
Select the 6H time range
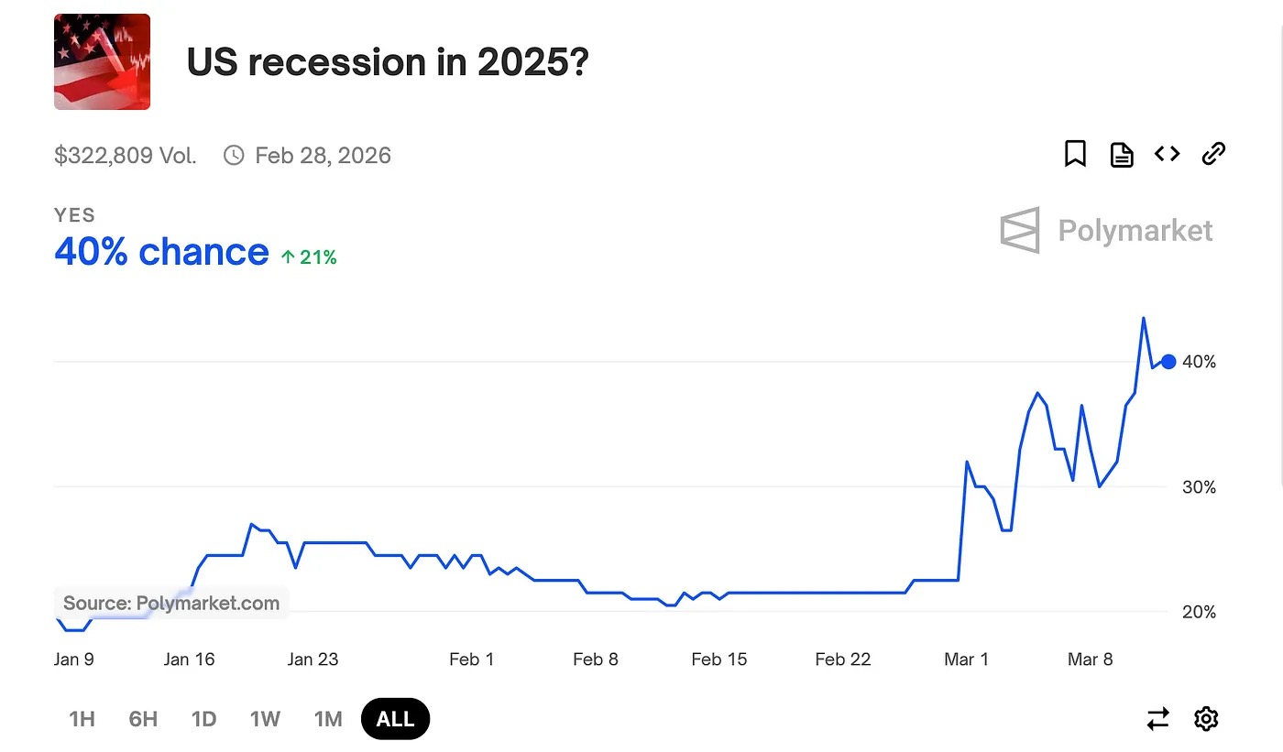point(143,719)
